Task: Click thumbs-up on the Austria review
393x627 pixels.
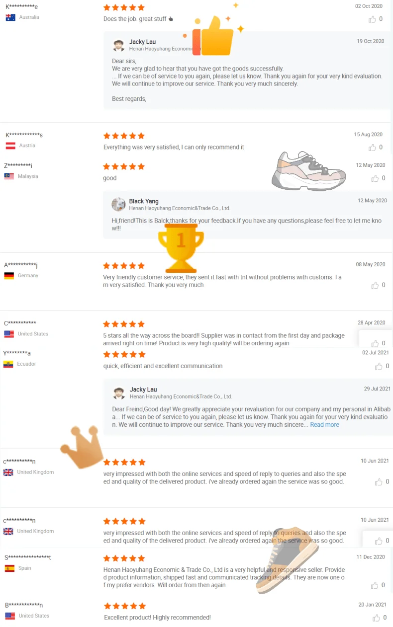Action: tap(372, 148)
